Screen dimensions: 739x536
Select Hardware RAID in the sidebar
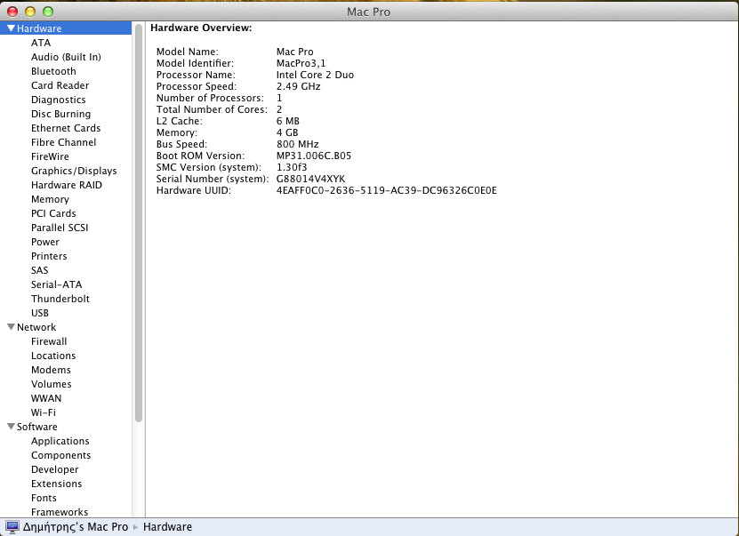click(67, 185)
